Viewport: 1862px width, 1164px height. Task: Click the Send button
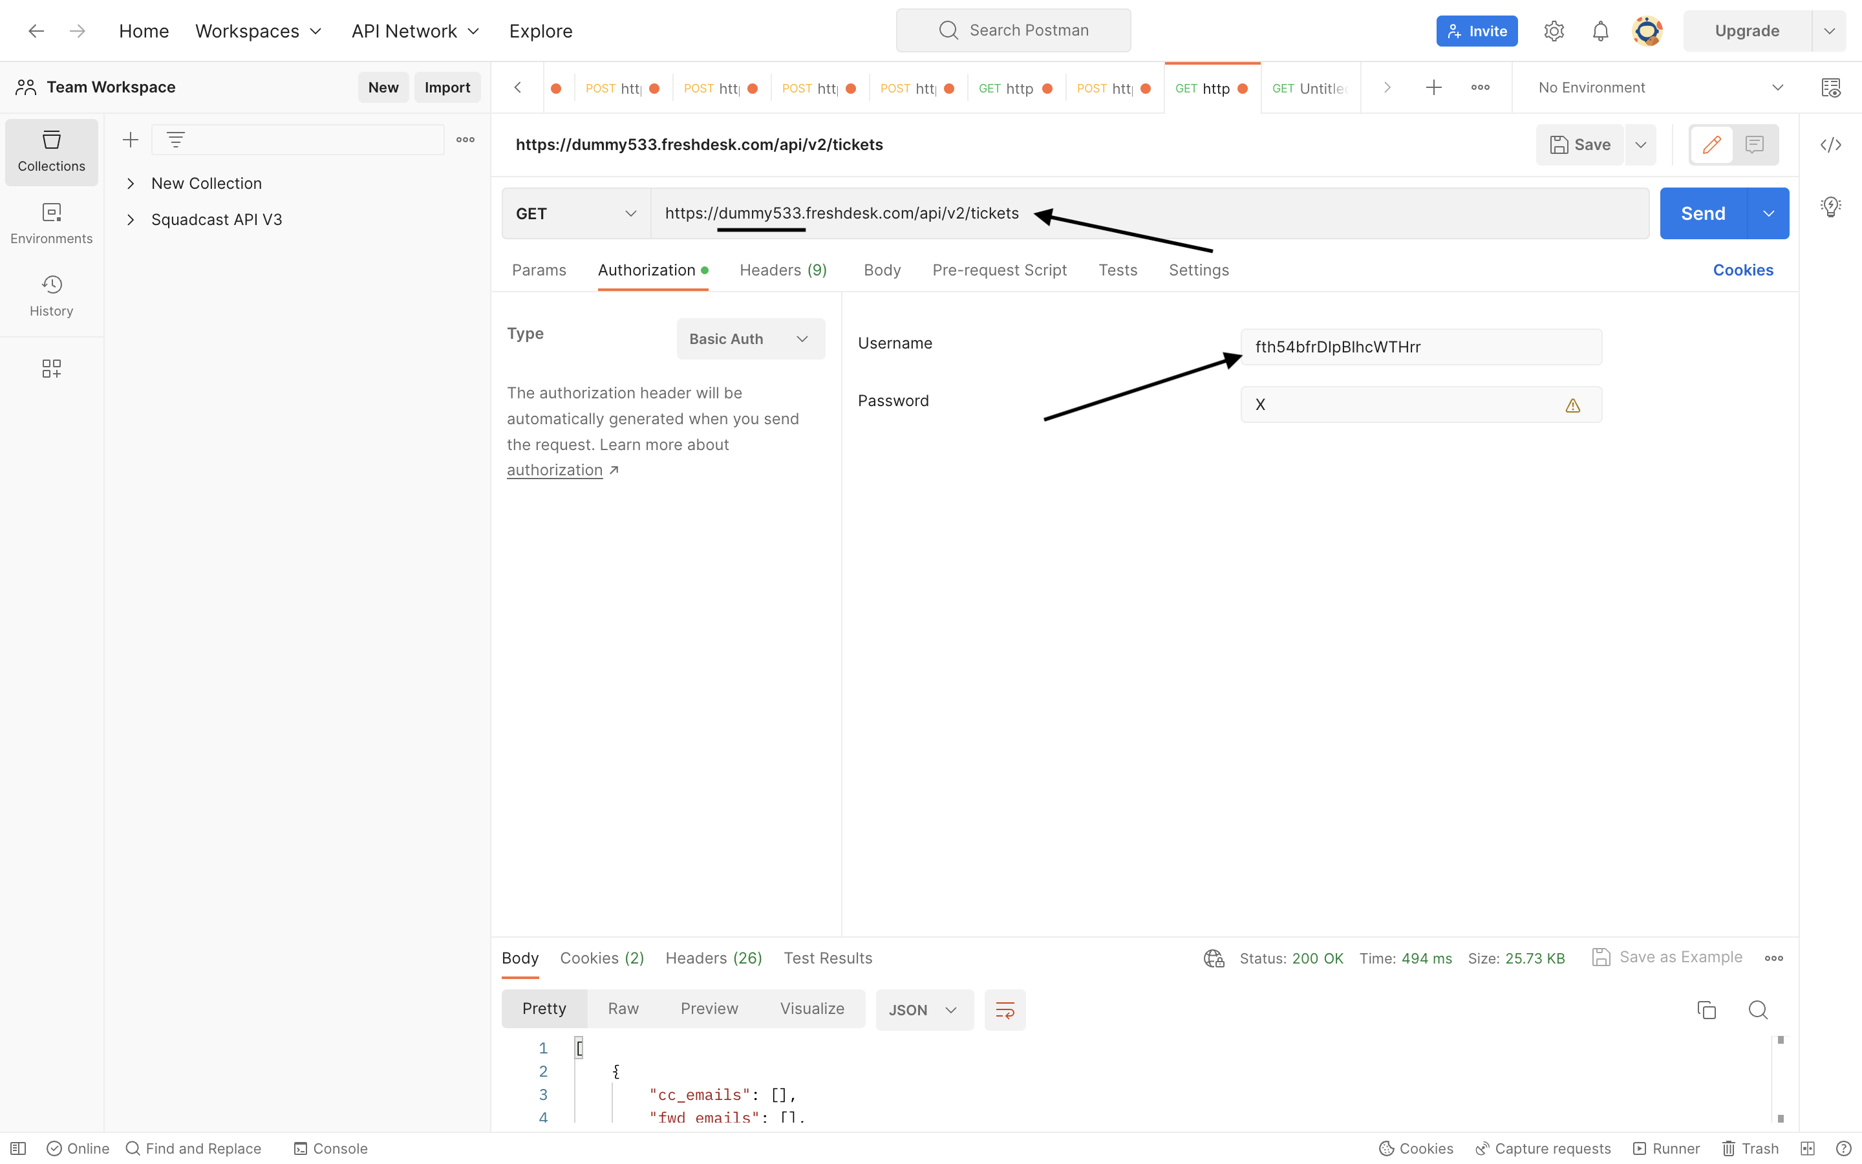coord(1703,213)
